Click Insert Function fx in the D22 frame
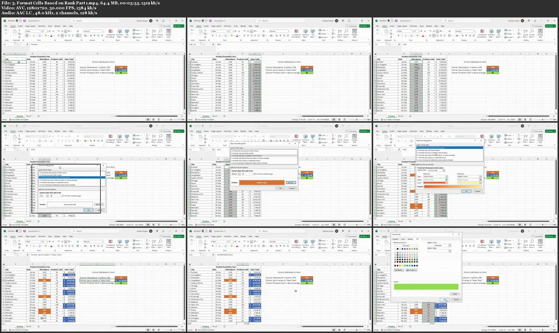The width and height of the screenshot is (559, 333). coord(214,255)
